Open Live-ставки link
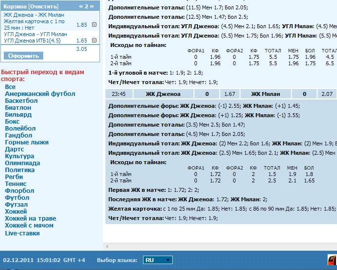The image size is (337, 270). click(x=22, y=233)
